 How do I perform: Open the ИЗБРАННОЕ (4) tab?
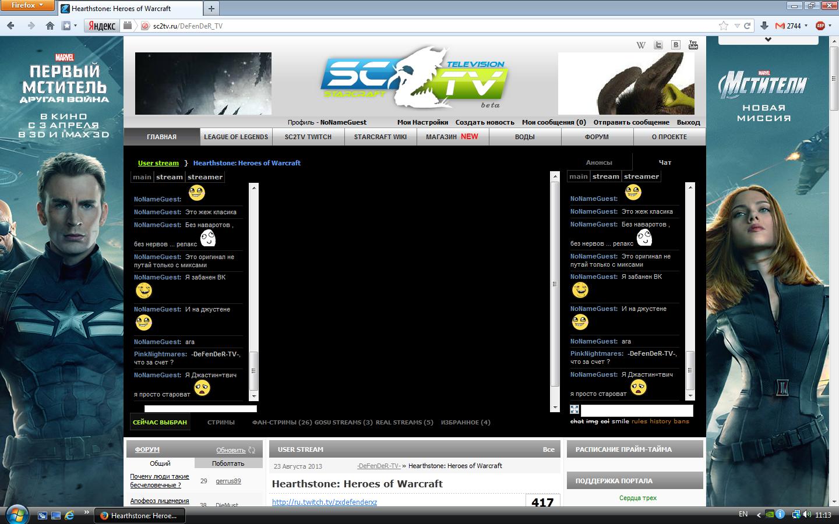pyautogui.click(x=466, y=422)
